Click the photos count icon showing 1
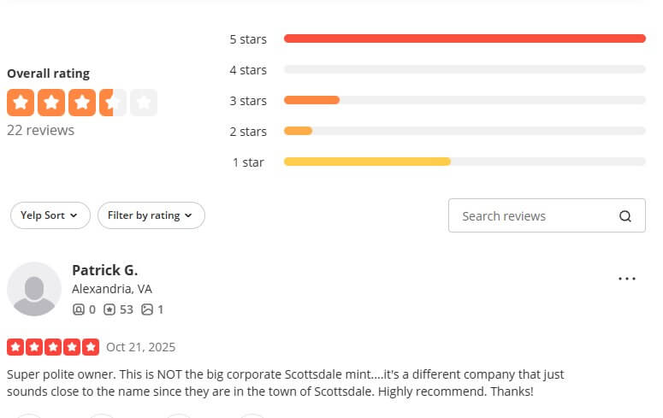The height and width of the screenshot is (418, 663). [147, 309]
